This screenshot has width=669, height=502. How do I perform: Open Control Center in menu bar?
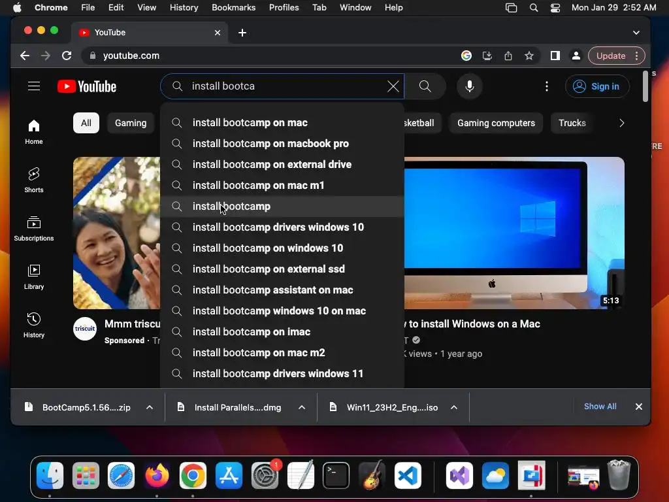[x=555, y=8]
